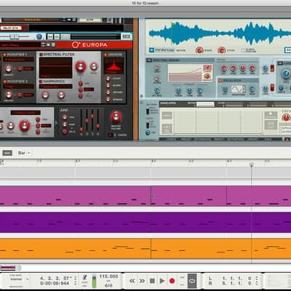
Task: Click the Grain oscillator waveform selector
Action: pyautogui.click(x=238, y=89)
